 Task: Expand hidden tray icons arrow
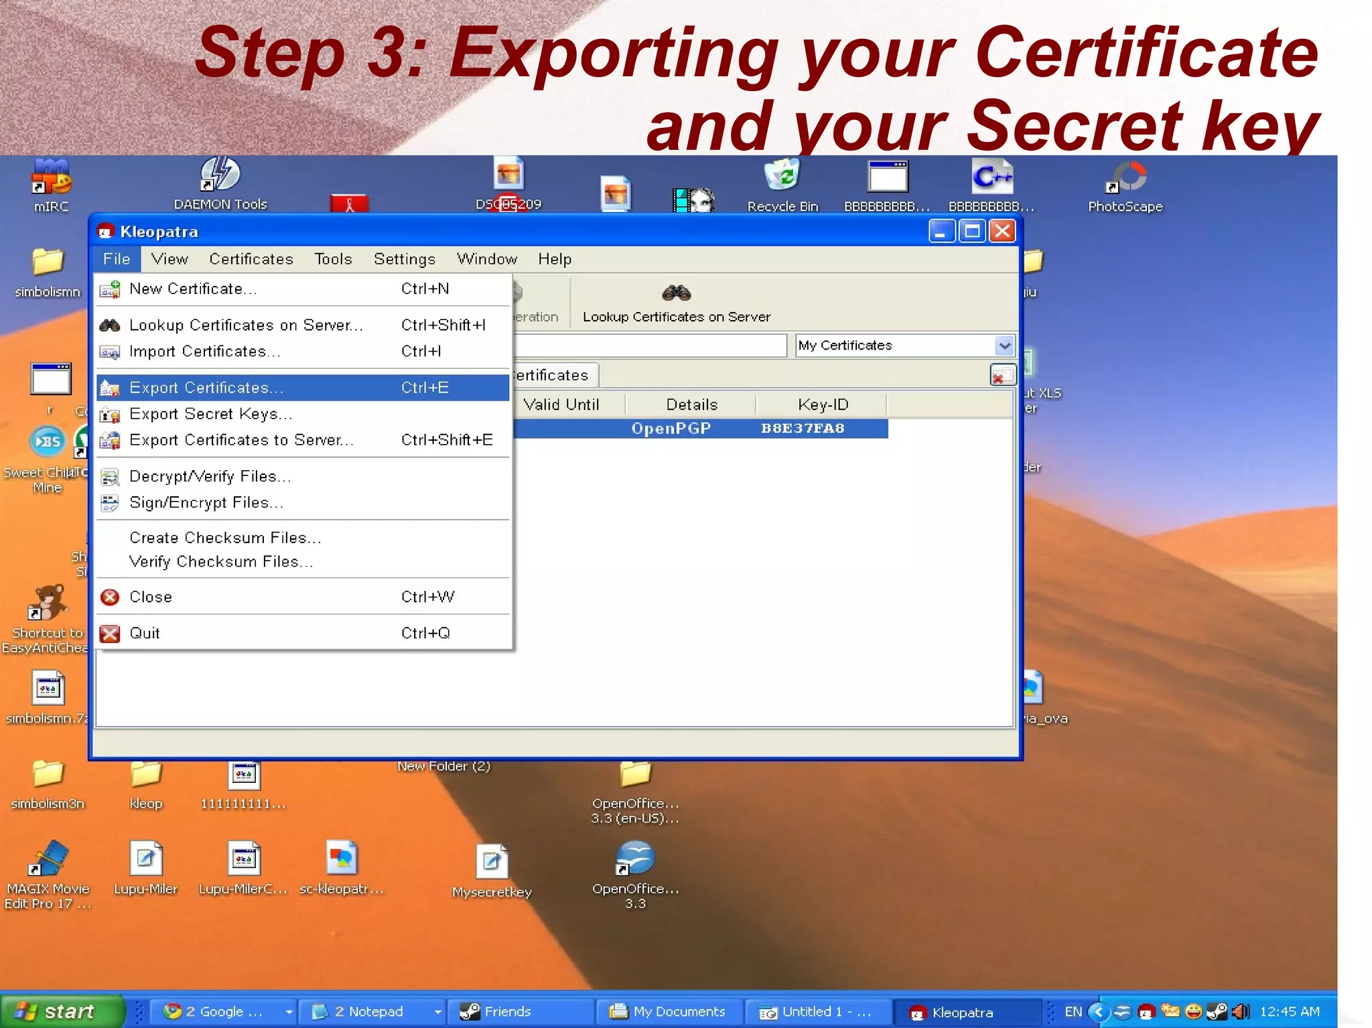(1098, 1011)
